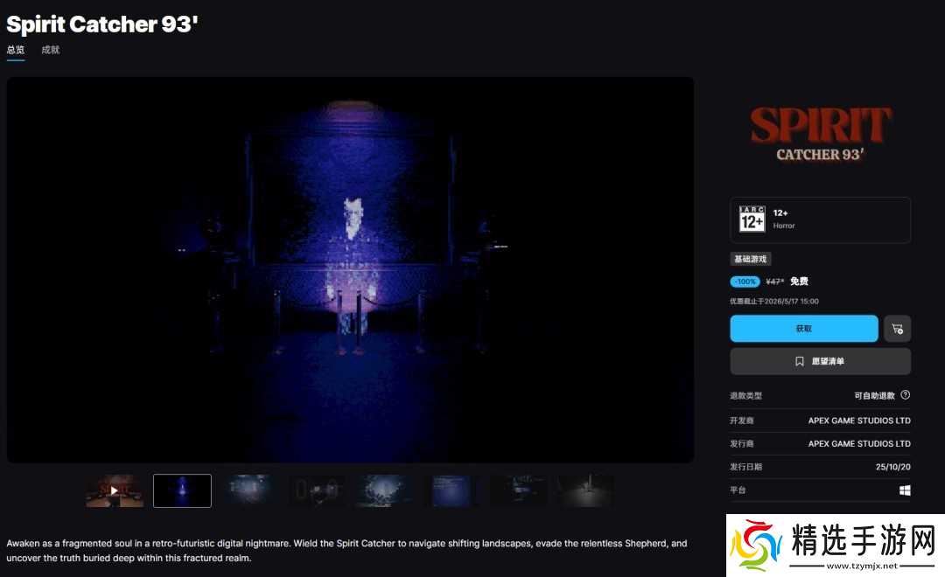Click the game description paragraph

pyautogui.click(x=346, y=551)
